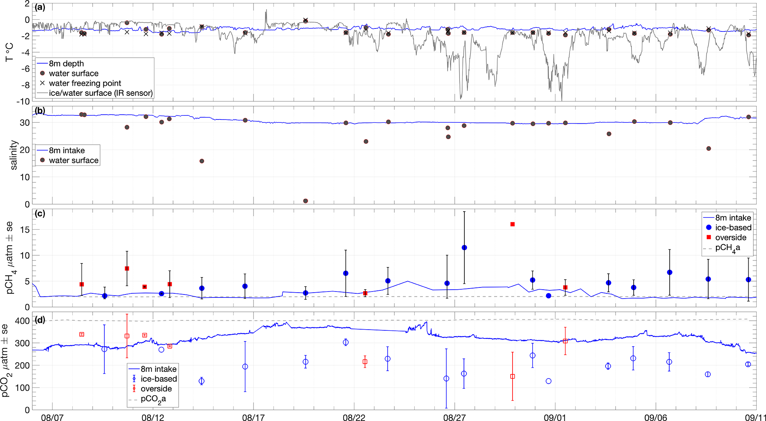The width and height of the screenshot is (766, 421).
Task: Click the '8m intake' line sample in salinity legend
Action: 42,151
